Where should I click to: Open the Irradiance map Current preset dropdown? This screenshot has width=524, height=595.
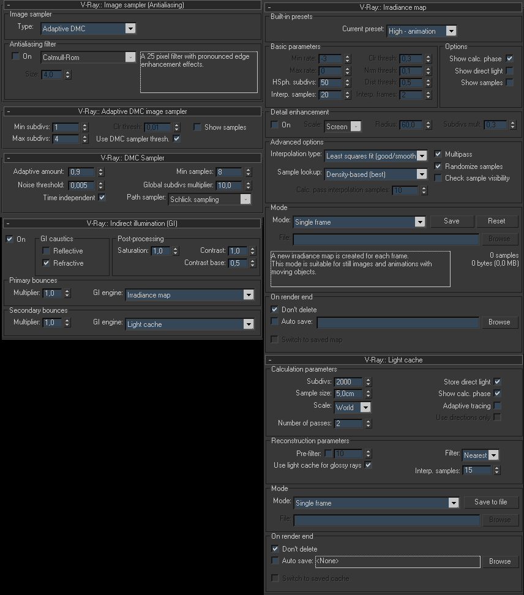[451, 31]
